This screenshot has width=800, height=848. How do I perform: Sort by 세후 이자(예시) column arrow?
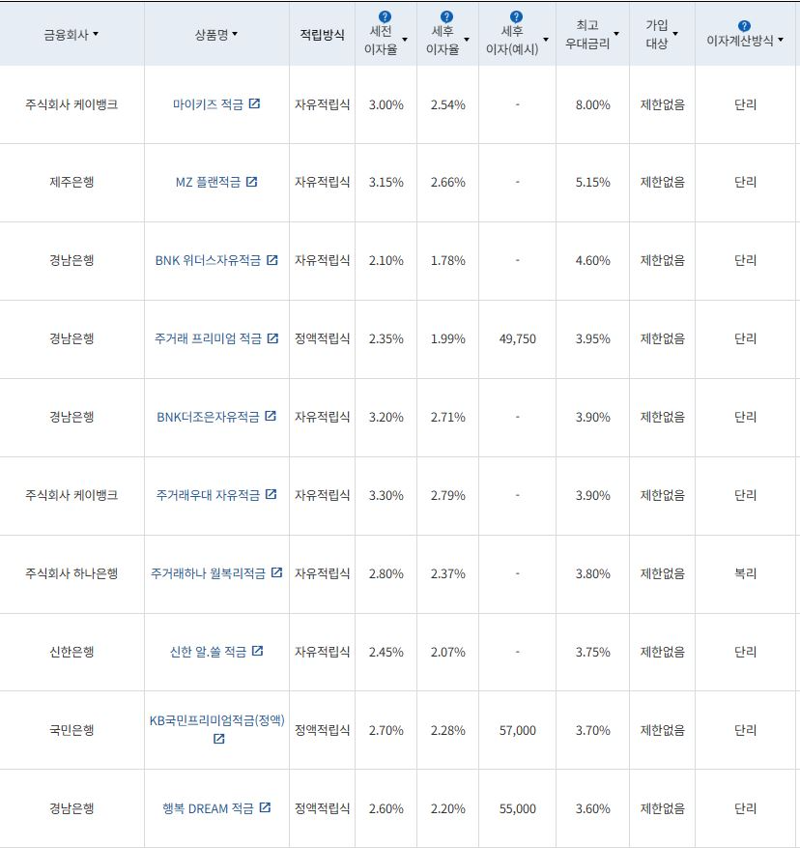tap(545, 40)
